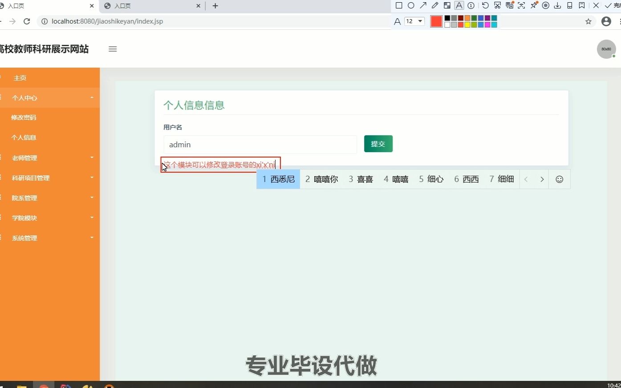Expand the 老师管理 sidebar section
The height and width of the screenshot is (388, 621).
click(x=50, y=158)
